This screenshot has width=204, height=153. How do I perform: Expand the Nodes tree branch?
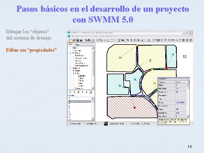coord(74,71)
